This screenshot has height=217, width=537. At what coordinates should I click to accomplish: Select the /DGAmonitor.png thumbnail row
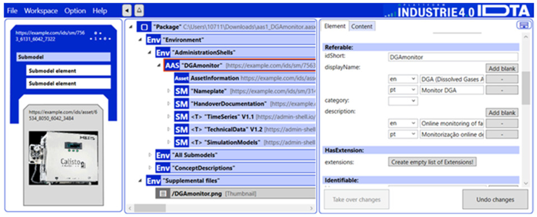tap(235, 194)
